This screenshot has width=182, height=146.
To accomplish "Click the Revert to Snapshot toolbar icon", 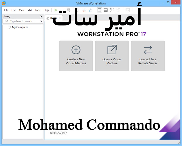I will (x=84, y=10).
